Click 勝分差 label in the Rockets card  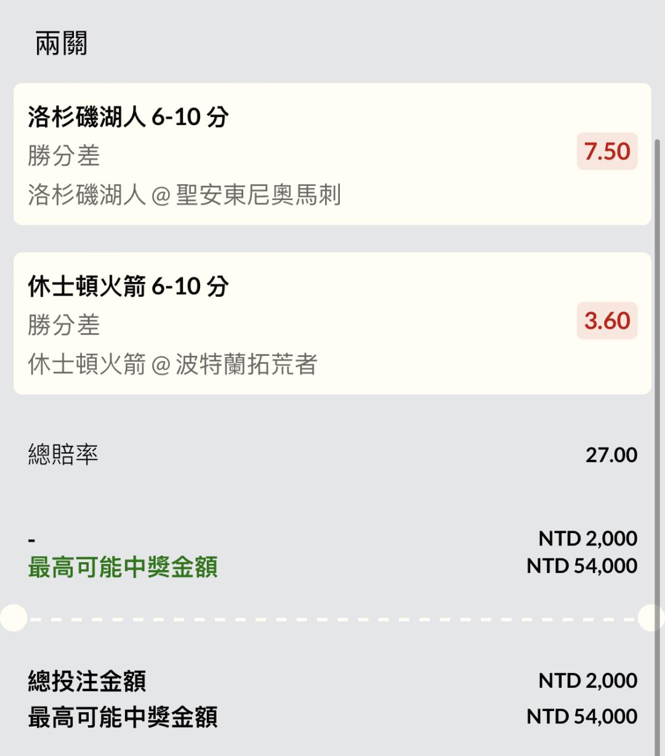pos(63,325)
